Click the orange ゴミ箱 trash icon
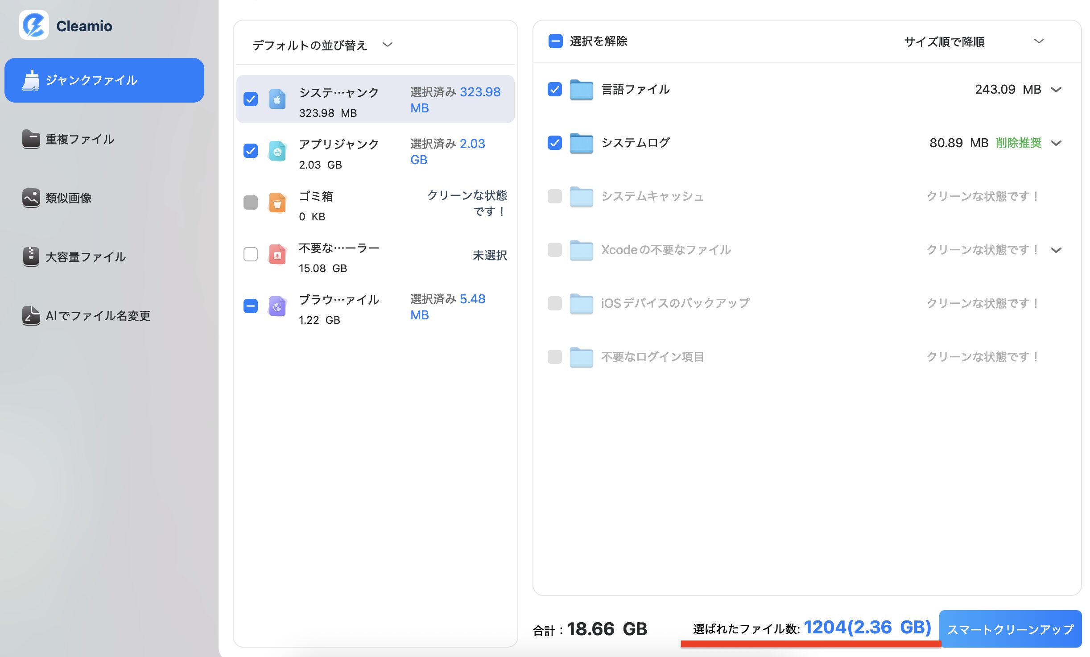Screen dimensions: 1090x657 (277, 203)
